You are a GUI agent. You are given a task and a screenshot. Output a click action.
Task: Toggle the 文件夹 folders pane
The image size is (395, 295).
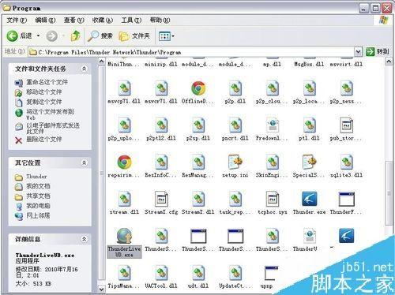[x=134, y=35]
